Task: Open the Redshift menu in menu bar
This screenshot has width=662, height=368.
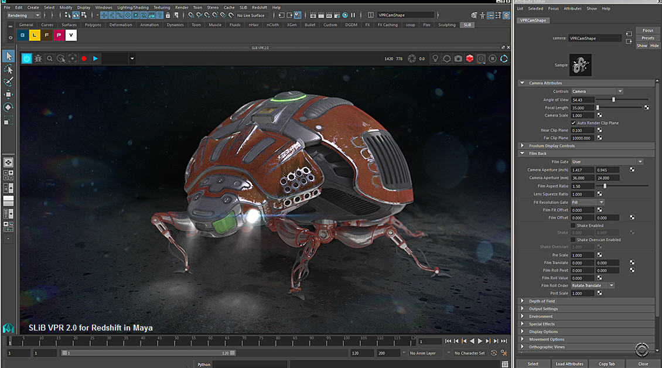Action: point(260,8)
